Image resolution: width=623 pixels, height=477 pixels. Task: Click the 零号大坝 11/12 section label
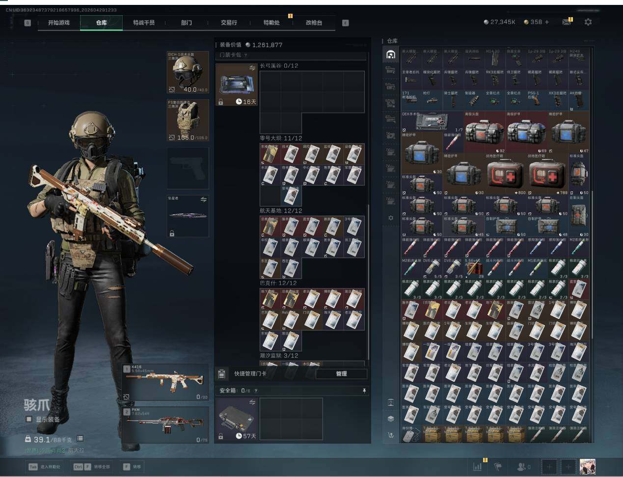(x=281, y=138)
